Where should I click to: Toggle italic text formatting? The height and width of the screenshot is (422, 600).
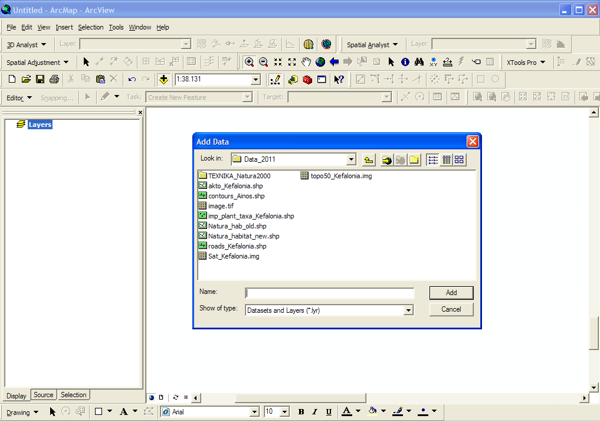point(314,411)
